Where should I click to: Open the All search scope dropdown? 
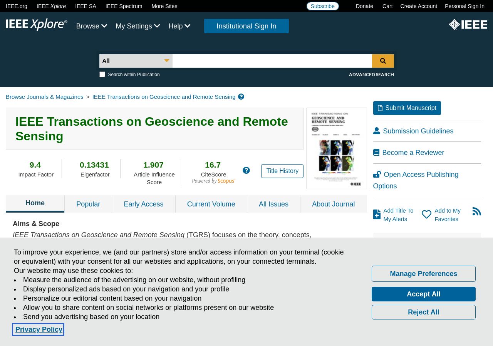(136, 61)
